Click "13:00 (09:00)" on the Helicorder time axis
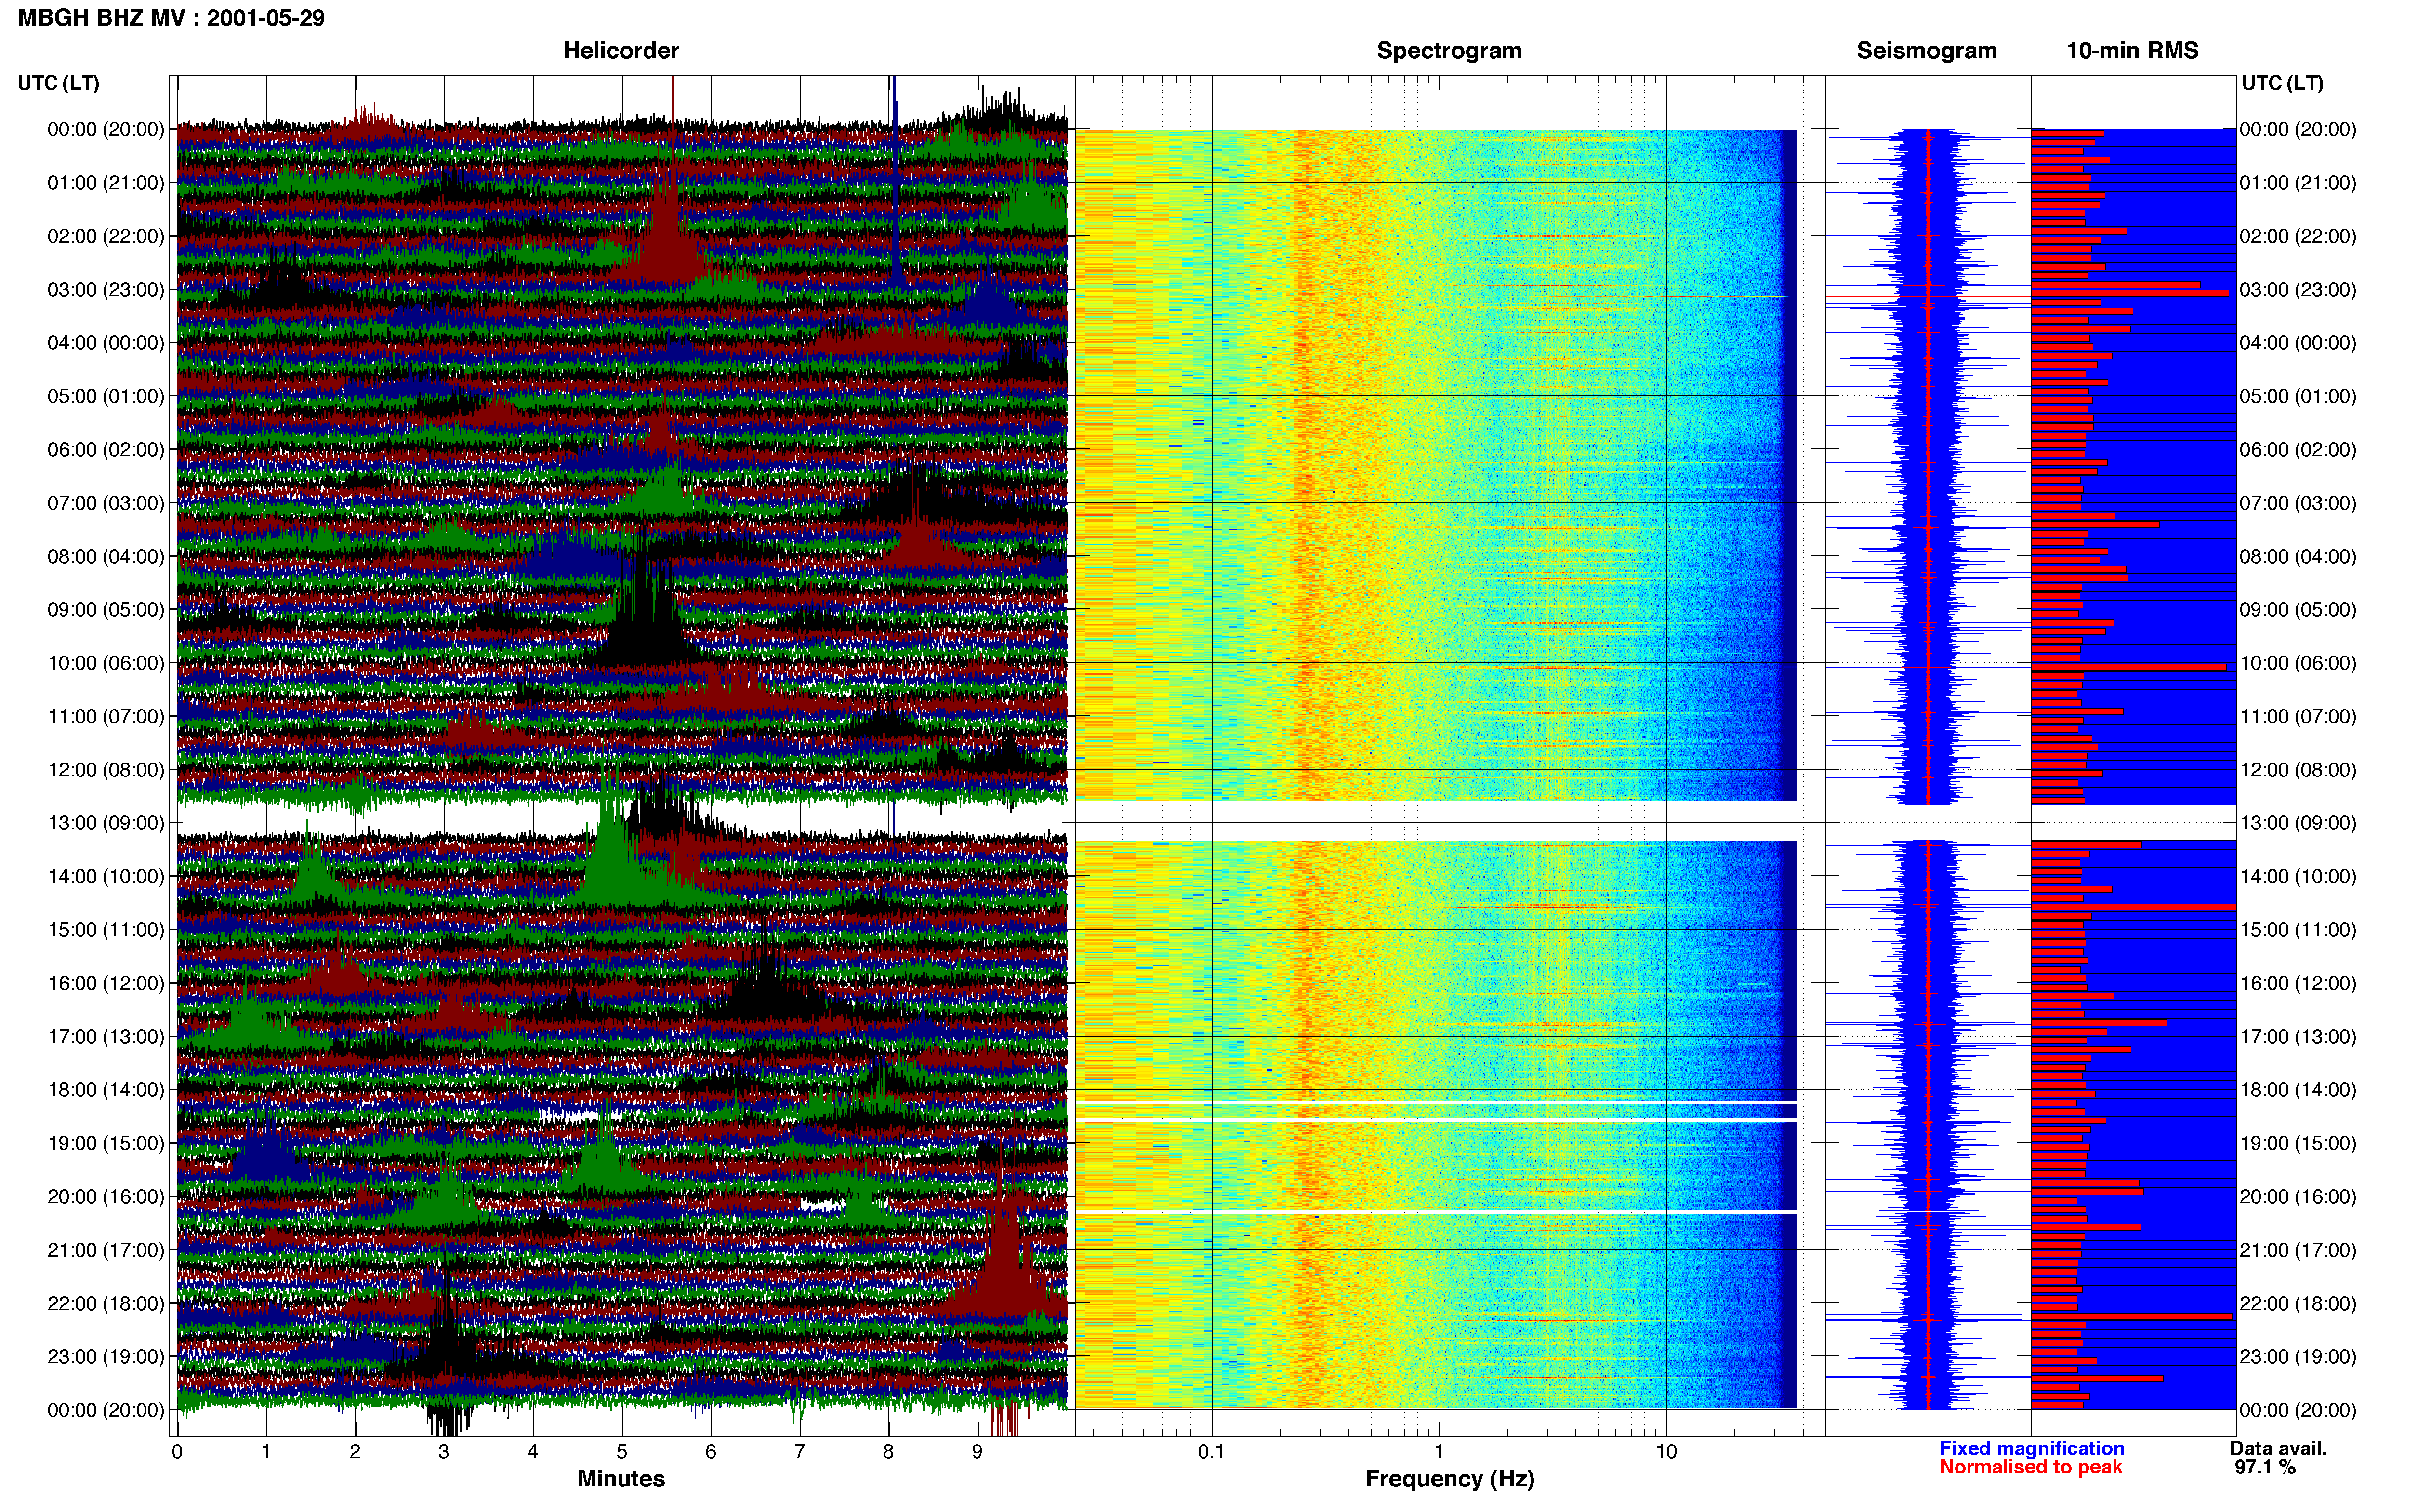 coord(105,823)
